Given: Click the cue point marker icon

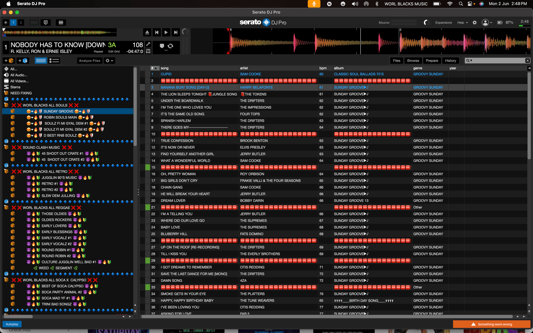Looking at the screenshot, I should point(162,46).
